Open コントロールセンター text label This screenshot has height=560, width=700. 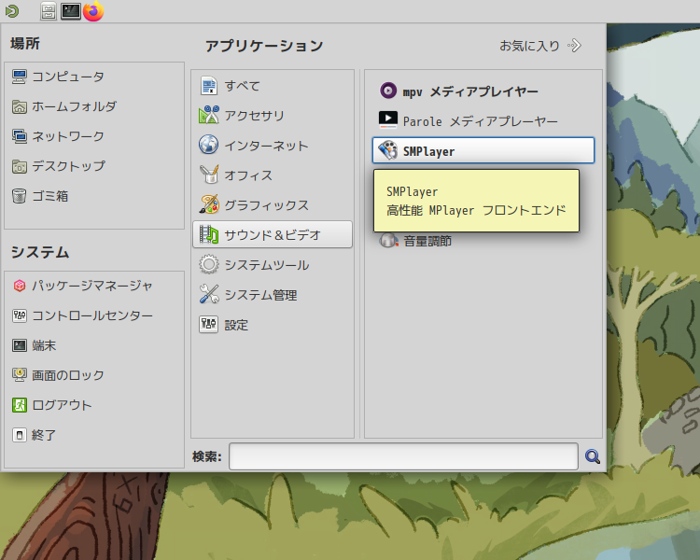pos(92,315)
